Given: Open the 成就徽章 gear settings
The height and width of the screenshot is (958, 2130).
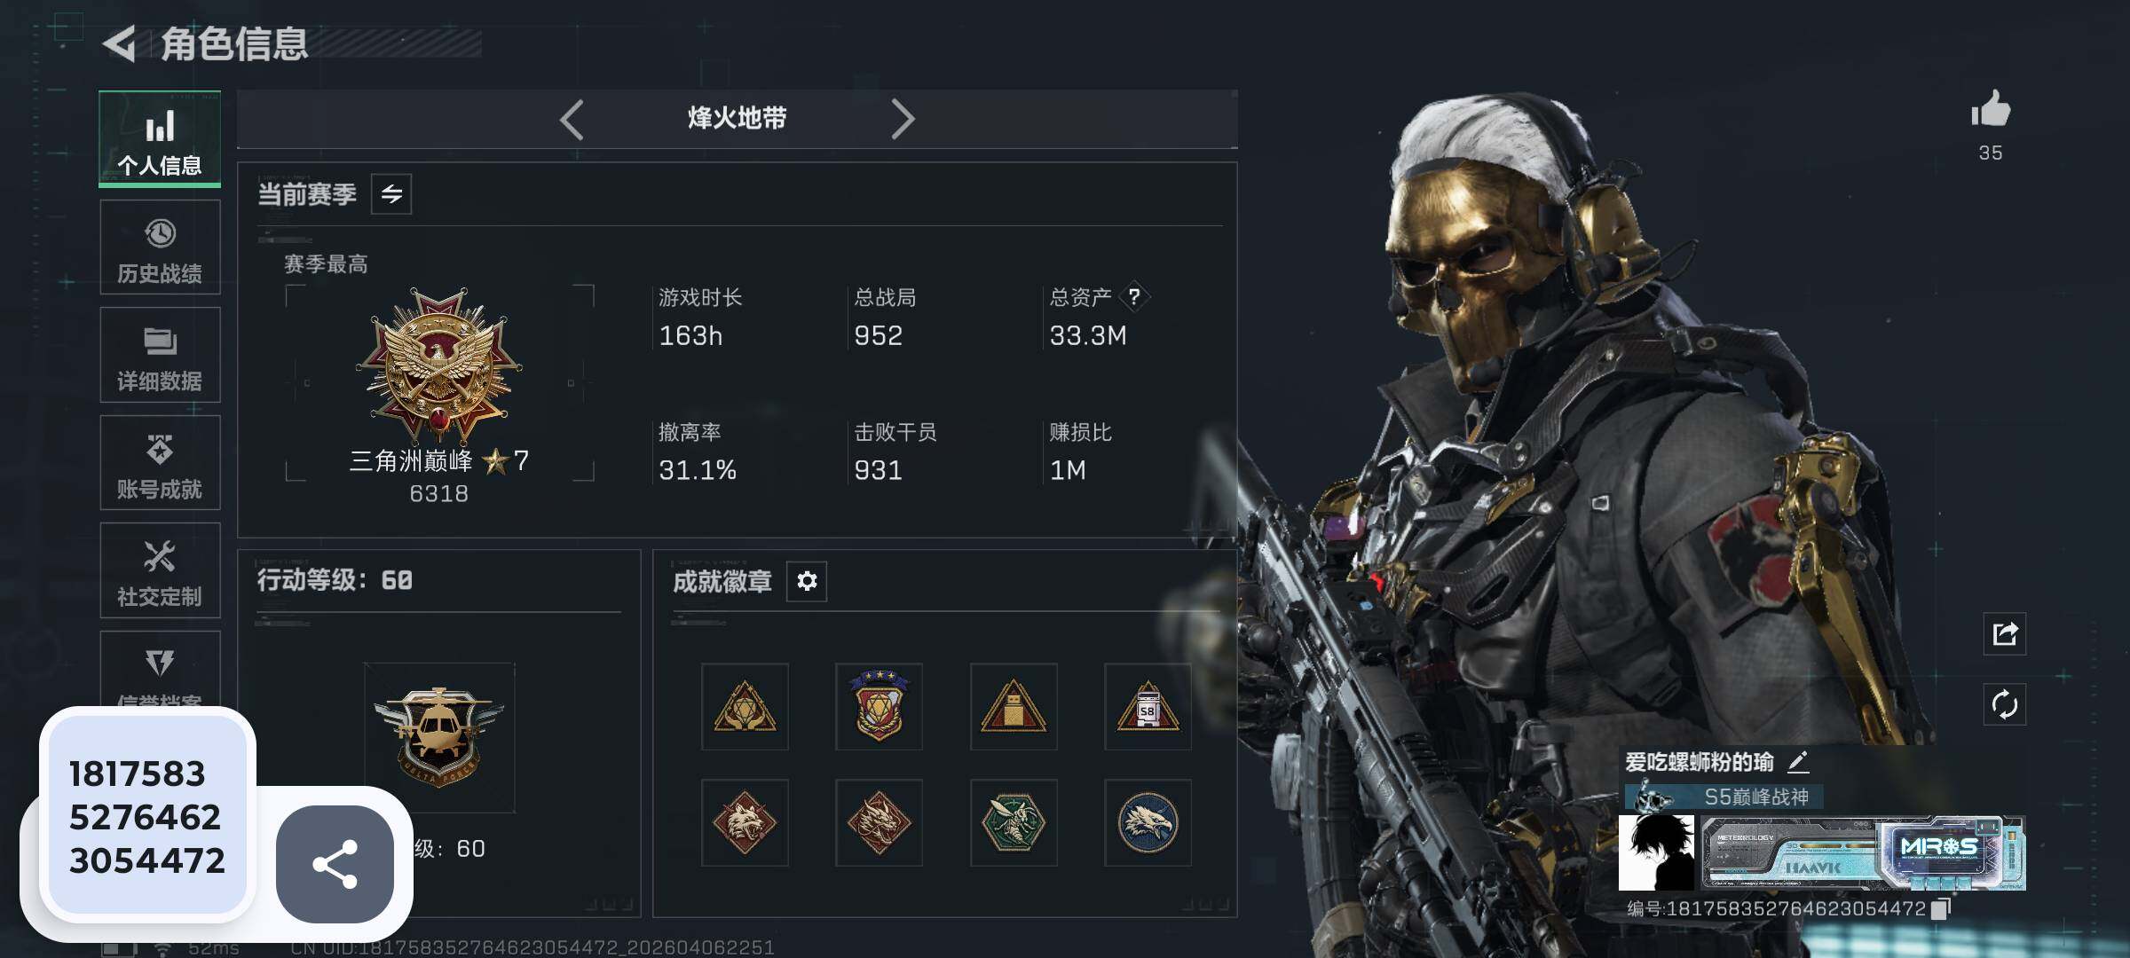Looking at the screenshot, I should [807, 581].
